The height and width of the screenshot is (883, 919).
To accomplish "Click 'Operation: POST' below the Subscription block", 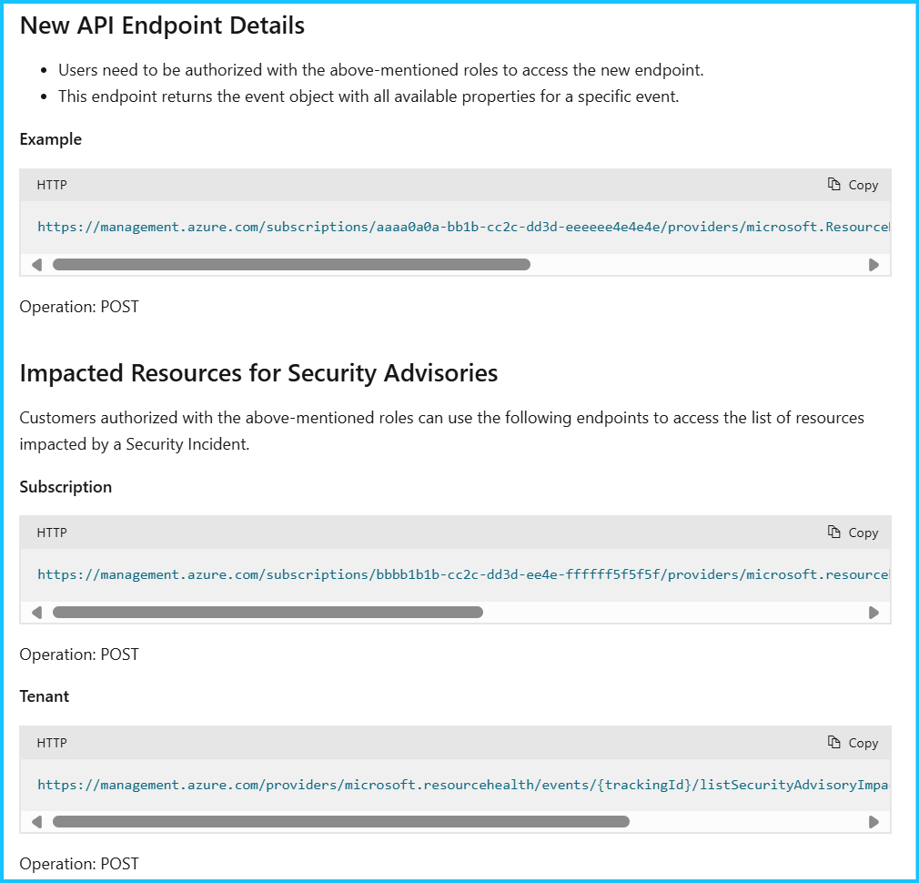I will pos(79,655).
